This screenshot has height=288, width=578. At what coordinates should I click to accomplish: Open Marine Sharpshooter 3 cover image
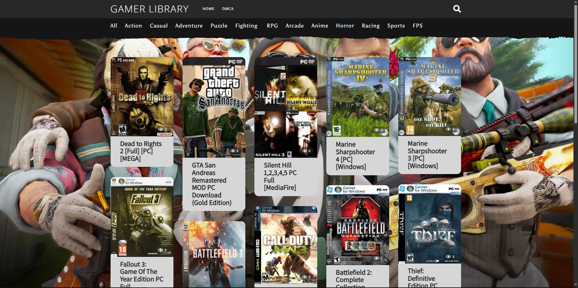point(430,96)
